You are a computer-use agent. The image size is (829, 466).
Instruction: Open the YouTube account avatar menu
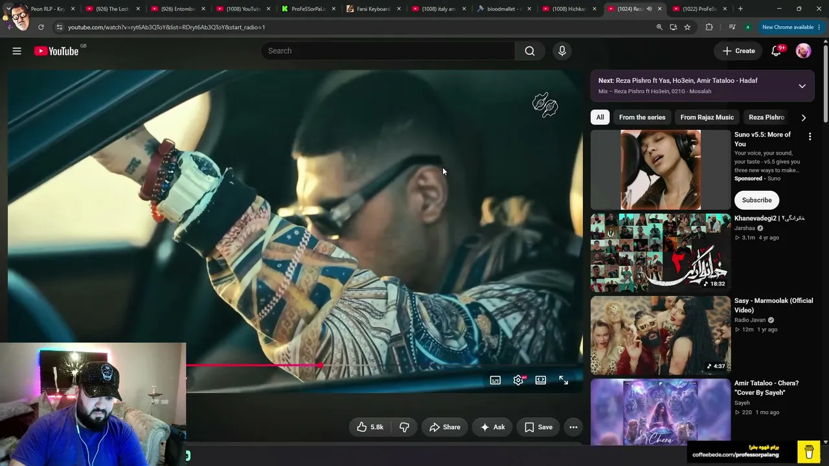[x=803, y=51]
